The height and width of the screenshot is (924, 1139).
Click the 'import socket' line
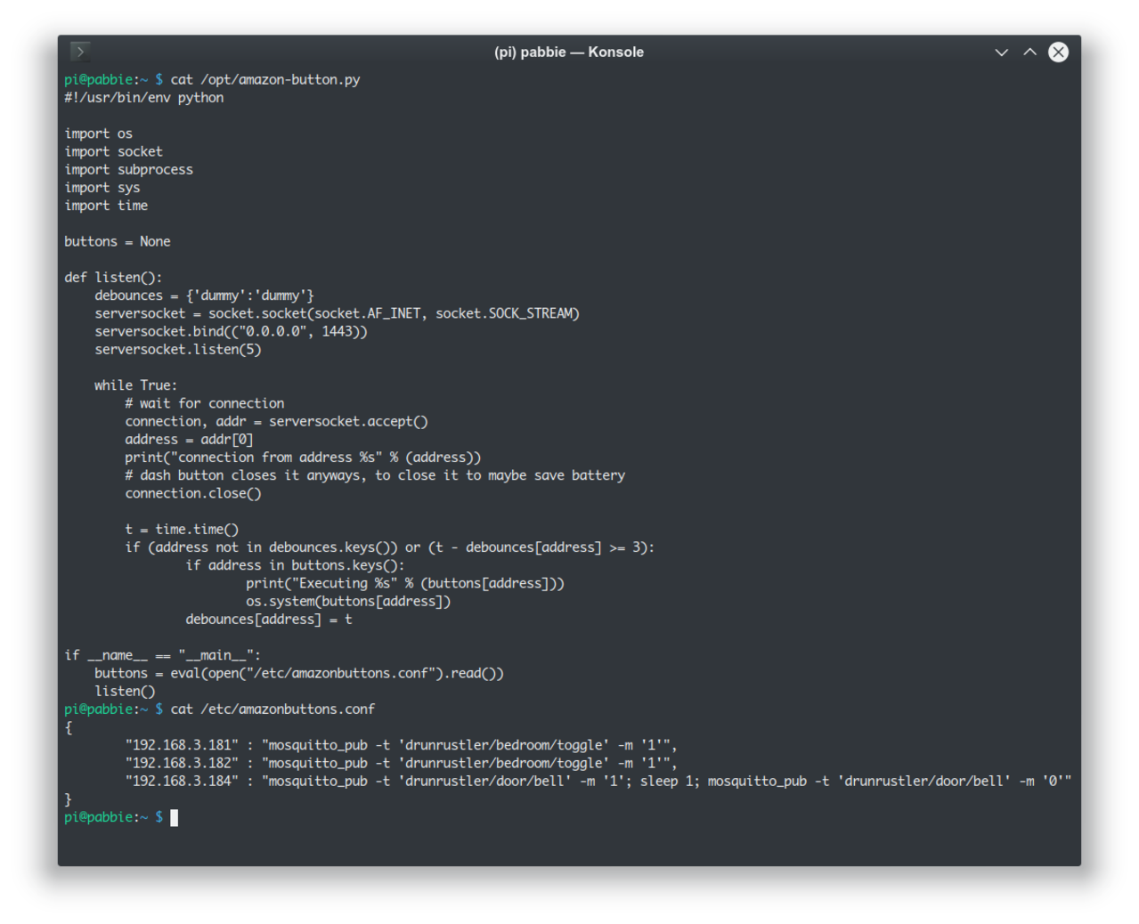click(x=113, y=151)
